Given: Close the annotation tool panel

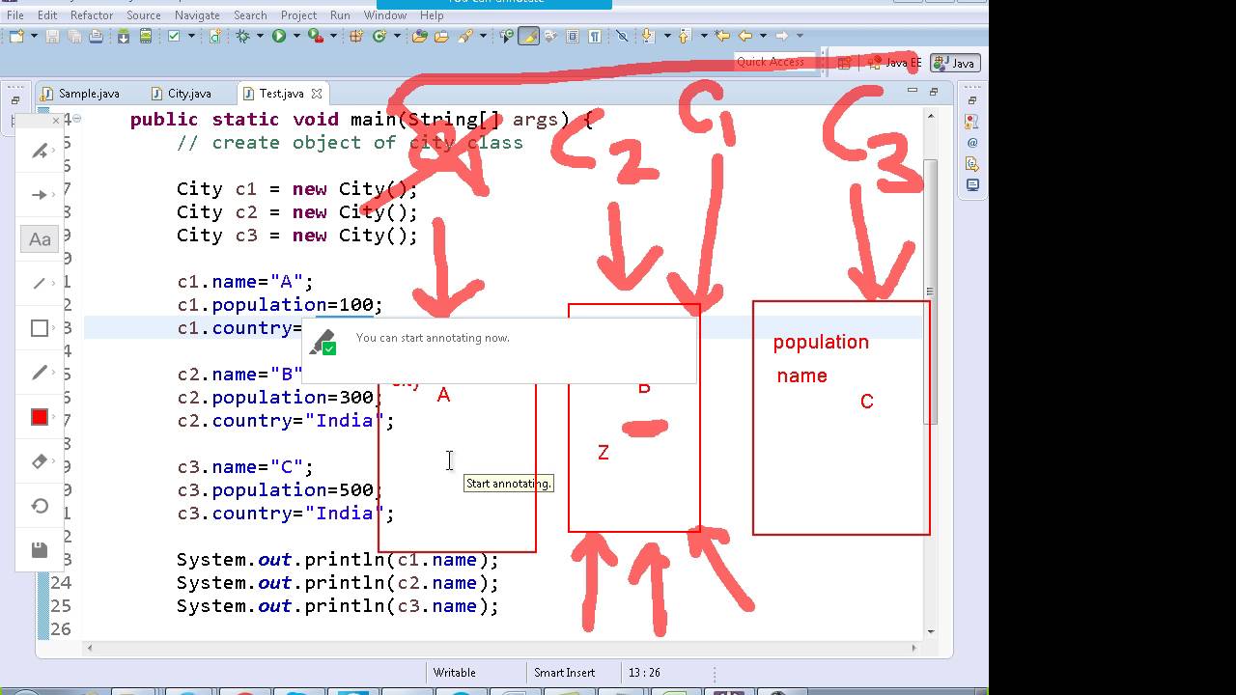Looking at the screenshot, I should point(55,121).
